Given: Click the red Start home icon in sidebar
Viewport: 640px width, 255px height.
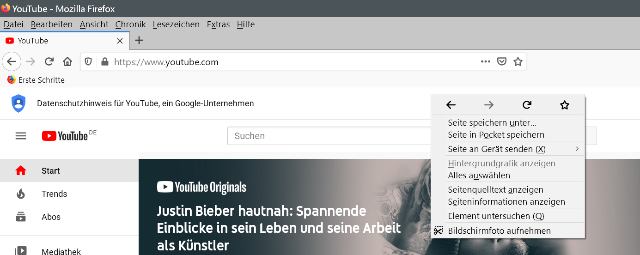Looking at the screenshot, I should (x=21, y=171).
